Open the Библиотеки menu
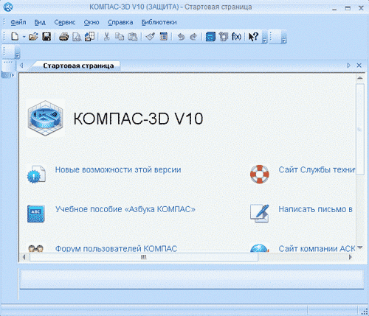The height and width of the screenshot is (316, 369). (x=159, y=22)
